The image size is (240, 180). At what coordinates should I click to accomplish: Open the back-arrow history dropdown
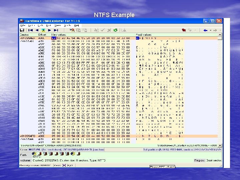click(x=211, y=30)
